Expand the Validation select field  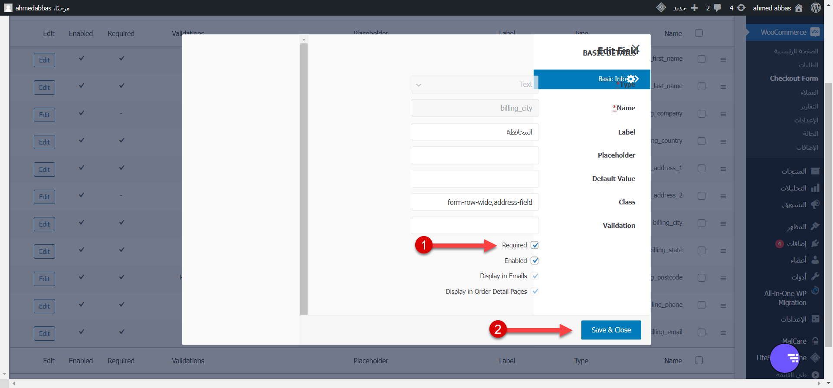475,226
